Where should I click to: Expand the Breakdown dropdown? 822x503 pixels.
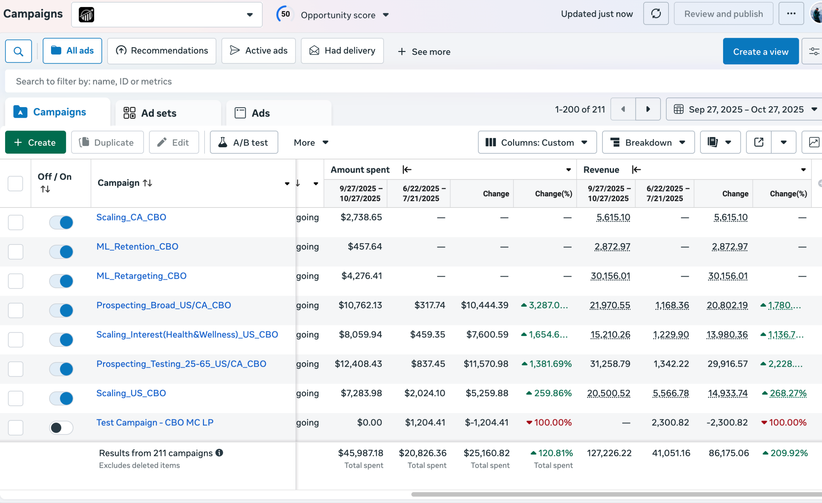click(x=648, y=142)
